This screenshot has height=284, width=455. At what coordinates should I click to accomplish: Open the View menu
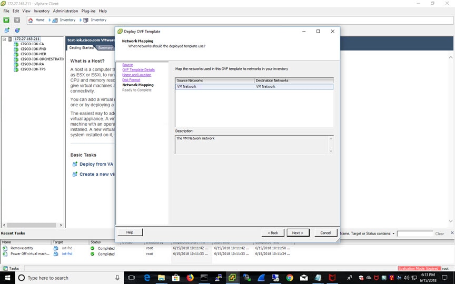pos(26,11)
